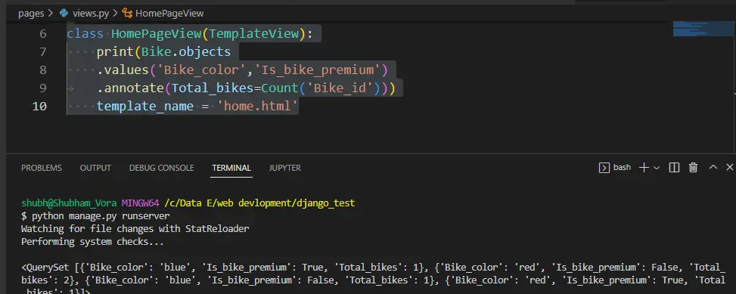
Task: Click 'TemplateView' in the class definition
Action: pos(254,34)
